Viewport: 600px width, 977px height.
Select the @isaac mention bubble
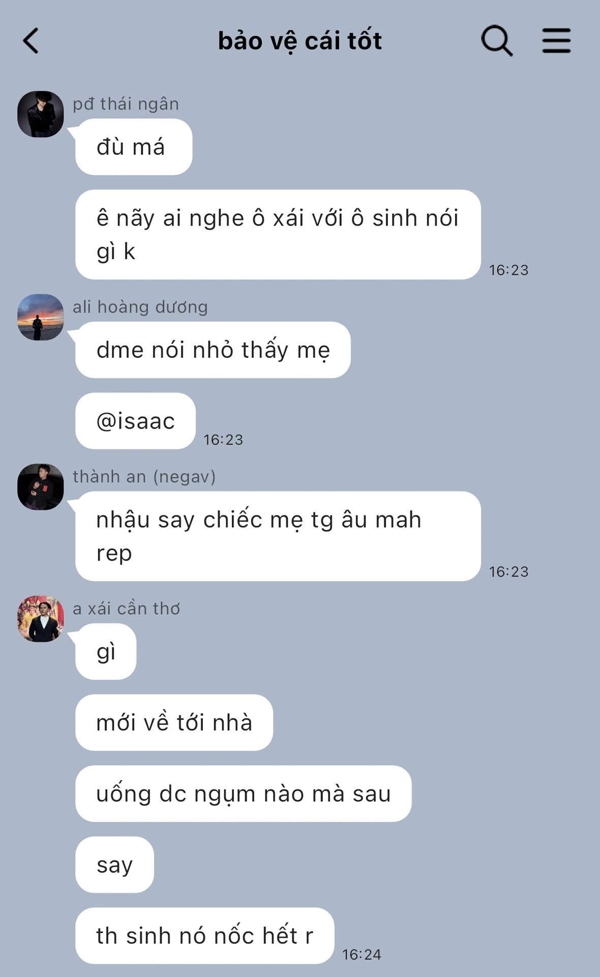point(135,421)
